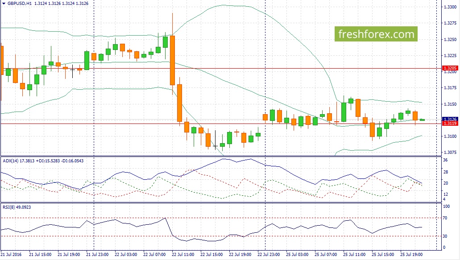Click the 1.3100 price scale label
460x260 pixels.
pos(450,136)
